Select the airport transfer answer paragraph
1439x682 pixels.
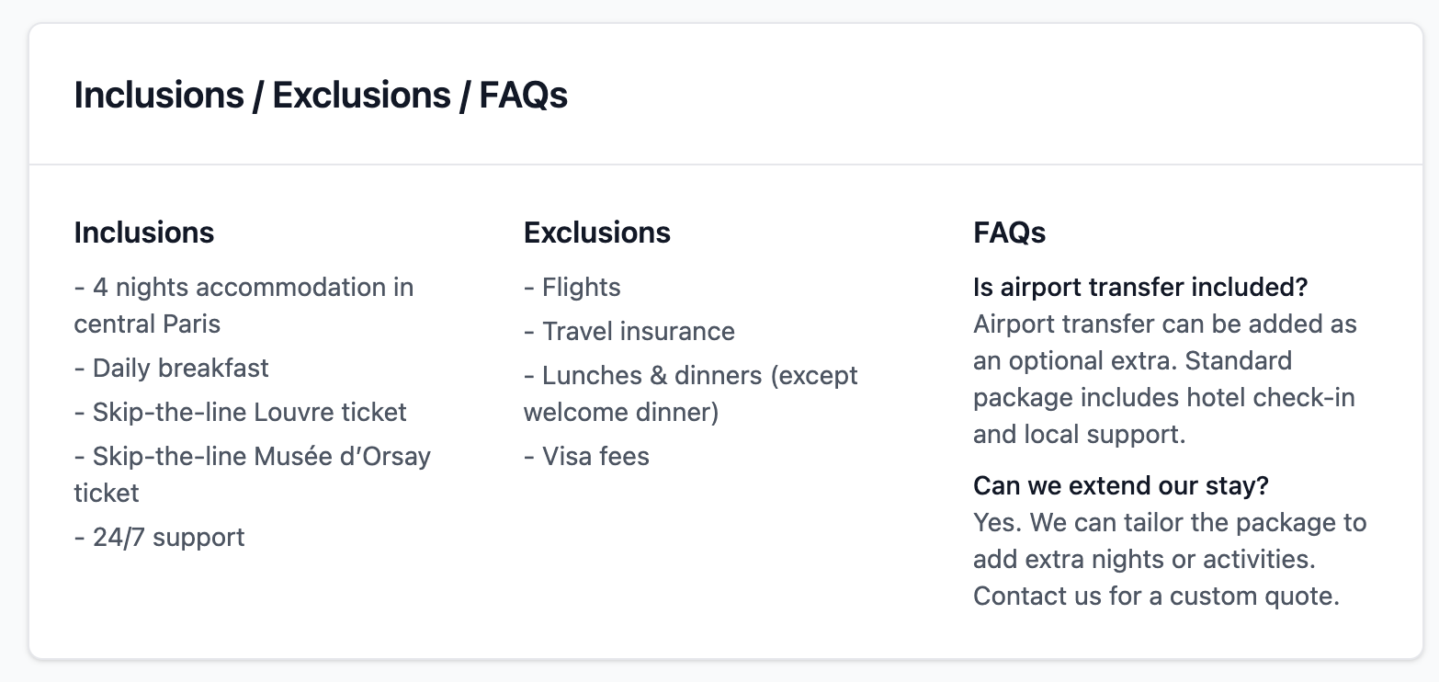(x=1165, y=379)
